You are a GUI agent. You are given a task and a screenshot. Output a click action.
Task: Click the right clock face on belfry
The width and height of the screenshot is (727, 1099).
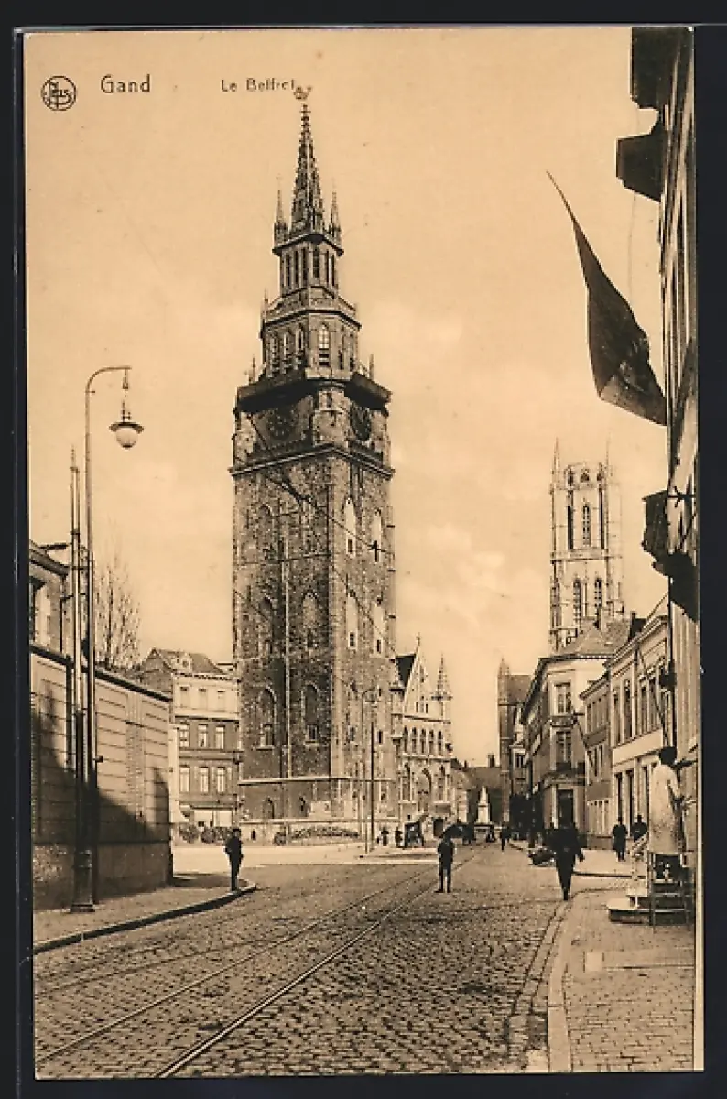tap(361, 421)
